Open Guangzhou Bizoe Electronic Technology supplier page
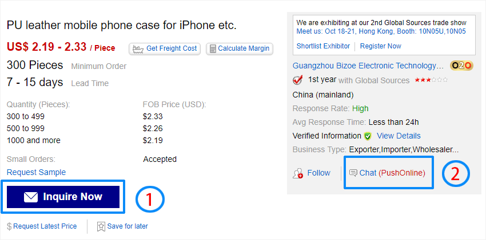 (368, 66)
